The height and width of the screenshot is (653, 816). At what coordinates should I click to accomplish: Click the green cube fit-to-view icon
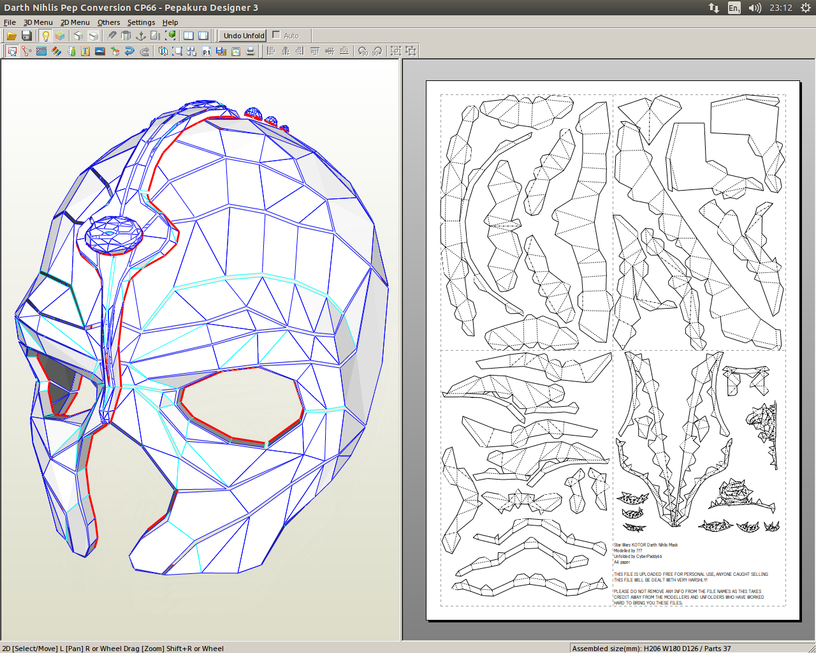tap(170, 36)
